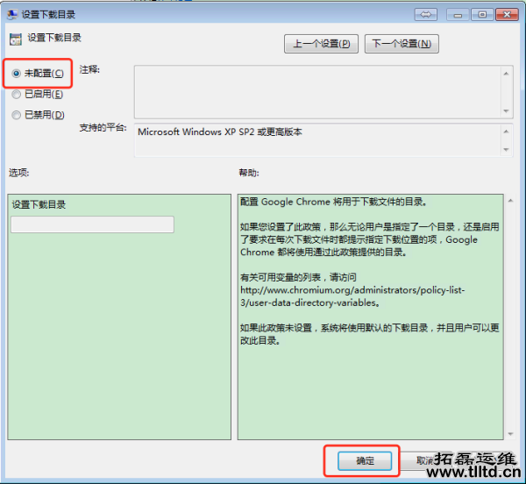Screen dimensions: 526x484
Task: Click the comment box scroll down arrow
Action: tap(506, 111)
